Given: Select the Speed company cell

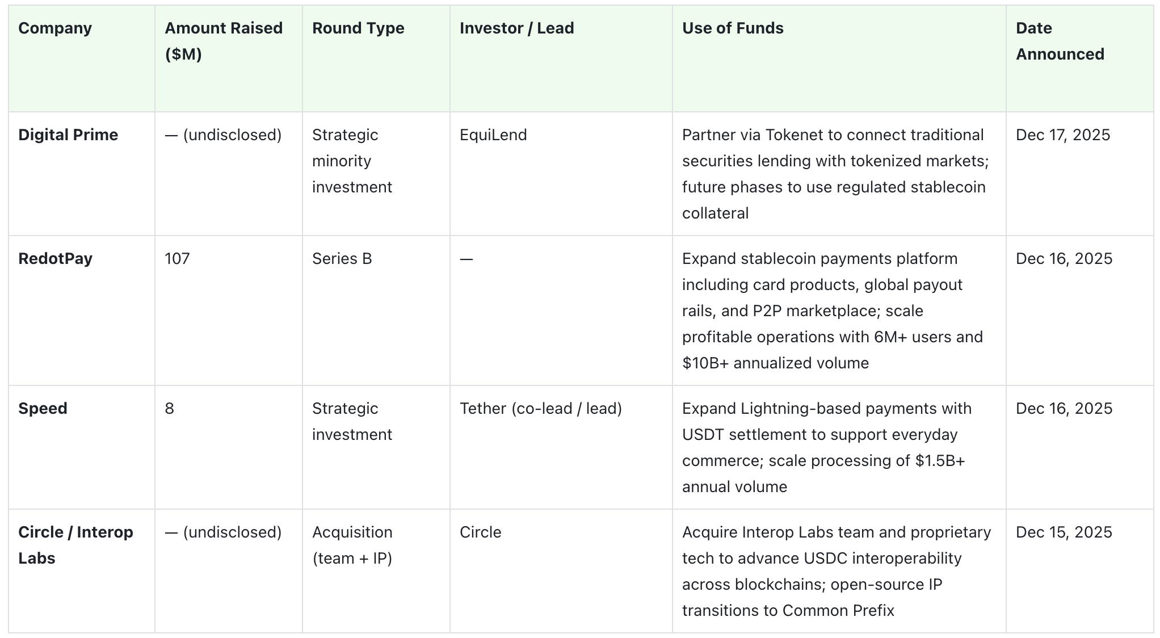Looking at the screenshot, I should [x=43, y=409].
